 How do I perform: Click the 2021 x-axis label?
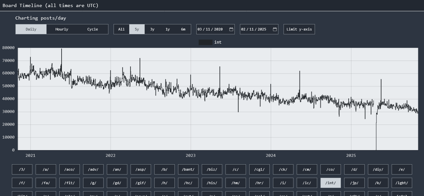coord(30,156)
